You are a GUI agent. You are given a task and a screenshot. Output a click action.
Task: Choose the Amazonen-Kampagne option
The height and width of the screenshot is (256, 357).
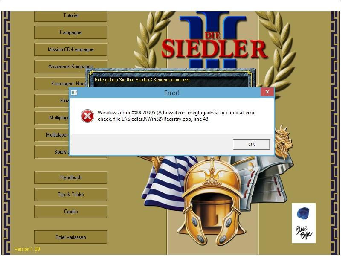[70, 66]
